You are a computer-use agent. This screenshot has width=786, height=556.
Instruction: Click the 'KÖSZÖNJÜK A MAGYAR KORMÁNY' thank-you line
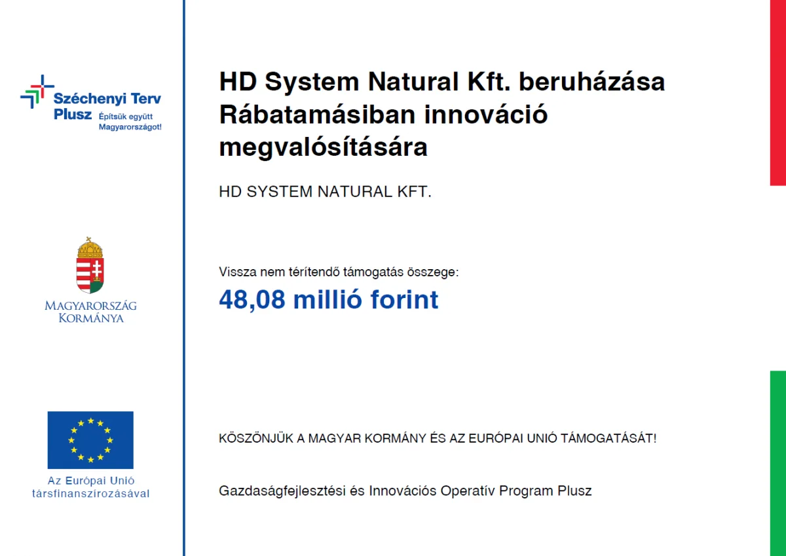click(x=437, y=438)
